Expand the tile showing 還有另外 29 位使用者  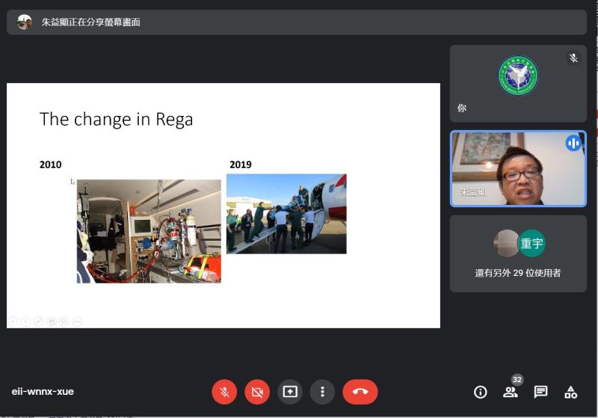click(518, 253)
